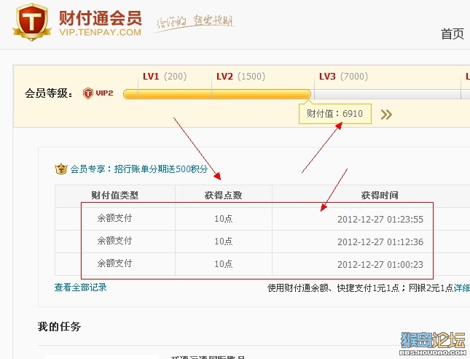Open the 查看全部记录 link
470x359 pixels.
pyautogui.click(x=80, y=287)
